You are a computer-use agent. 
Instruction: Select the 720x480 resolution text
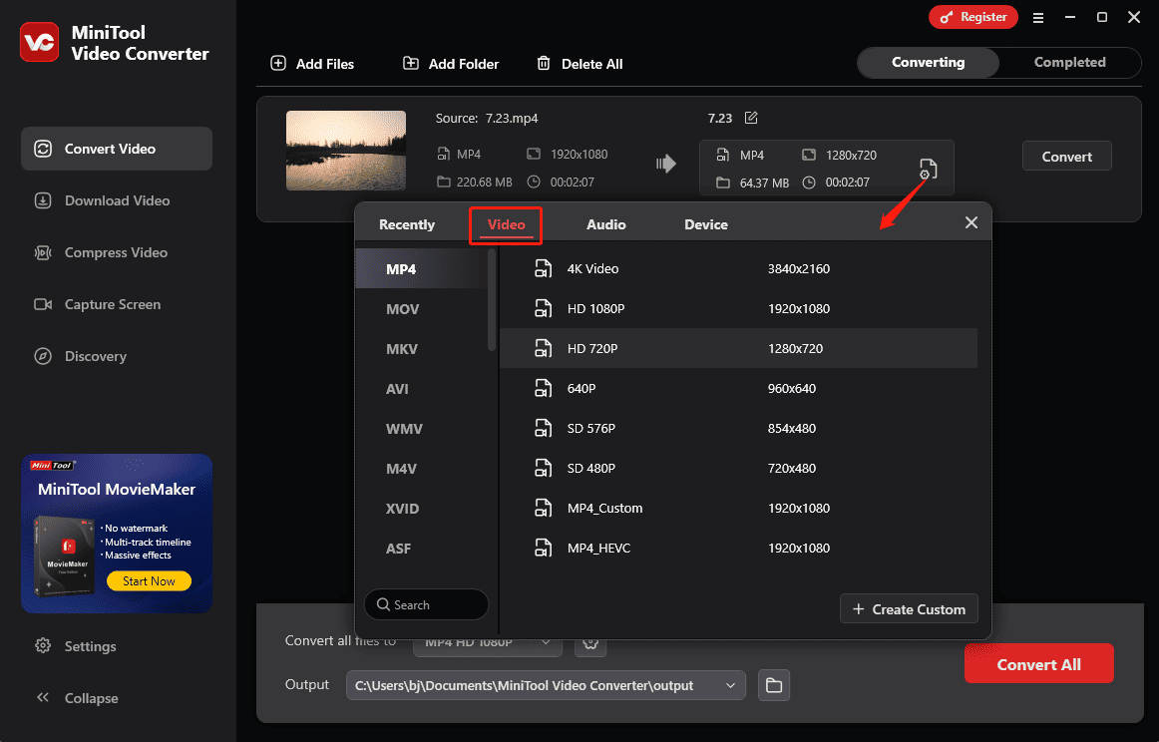792,468
